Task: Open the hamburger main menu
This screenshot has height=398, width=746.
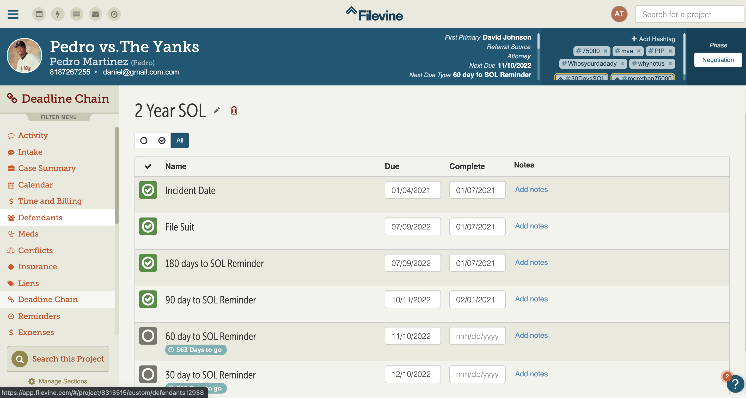Action: click(13, 14)
